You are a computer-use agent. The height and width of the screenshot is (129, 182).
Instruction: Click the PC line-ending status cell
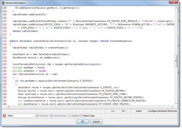[124, 111]
